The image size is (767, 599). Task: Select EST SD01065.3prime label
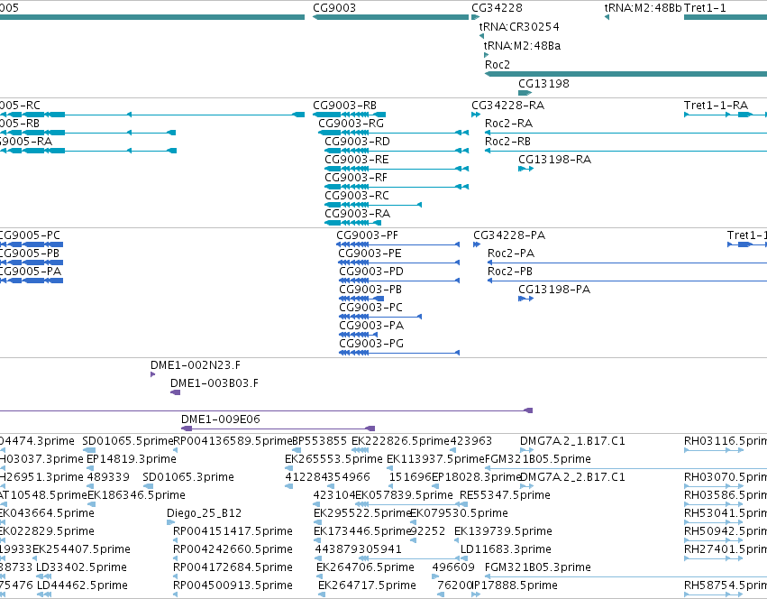[x=188, y=477]
